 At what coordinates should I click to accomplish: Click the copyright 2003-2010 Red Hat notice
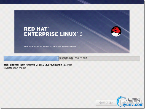50,46
